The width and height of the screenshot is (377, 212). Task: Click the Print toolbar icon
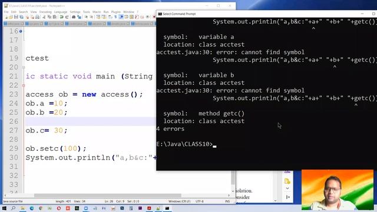37,17
